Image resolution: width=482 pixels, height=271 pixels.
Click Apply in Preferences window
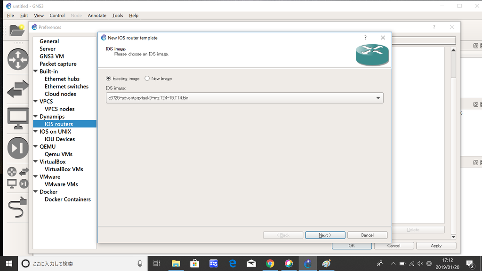[436, 246]
